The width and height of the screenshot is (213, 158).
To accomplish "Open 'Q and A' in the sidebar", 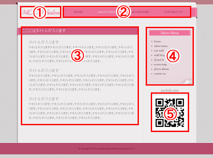I will coord(159,60).
